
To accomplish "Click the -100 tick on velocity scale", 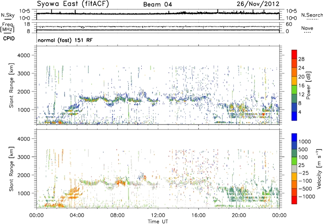I will (x=305, y=181).
